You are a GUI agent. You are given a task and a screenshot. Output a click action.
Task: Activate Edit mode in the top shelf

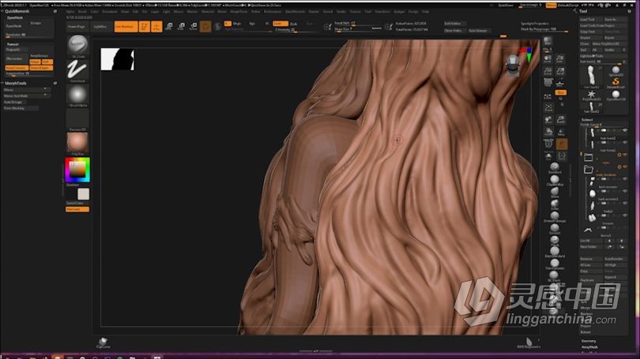coord(144,27)
